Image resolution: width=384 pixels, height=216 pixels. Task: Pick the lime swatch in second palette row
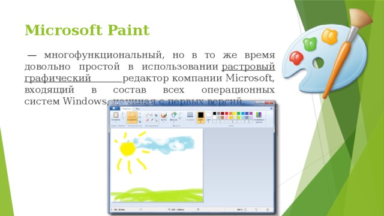239,118
